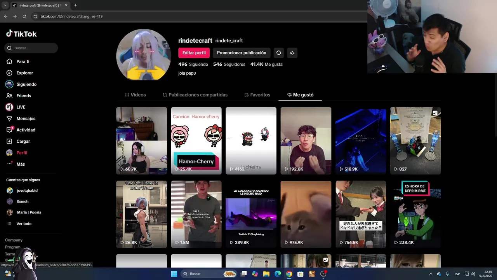The width and height of the screenshot is (497, 280).
Task: Switch to Favoritos tab
Action: [257, 95]
